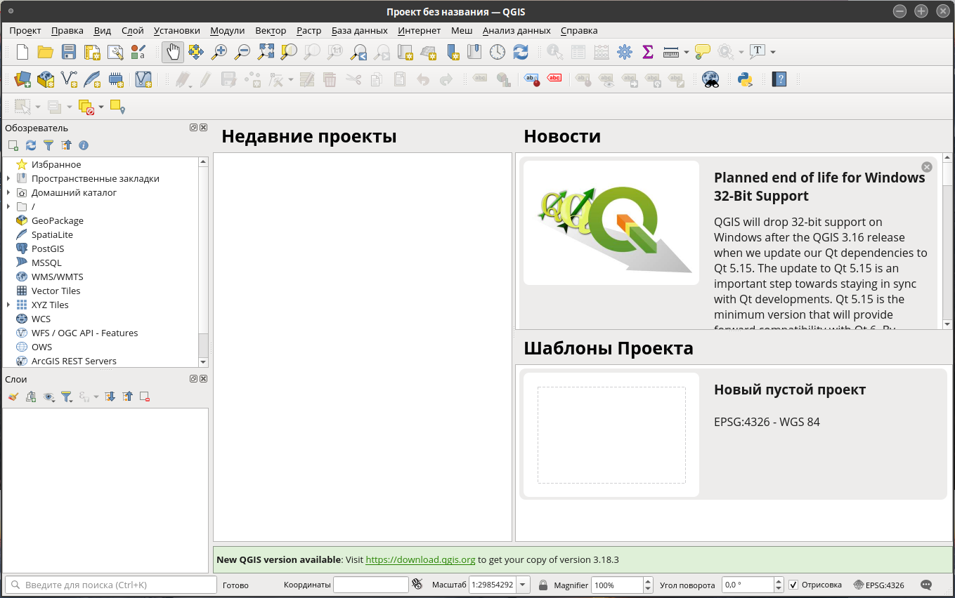Activate the Zoom In magnifier tool
Image resolution: width=955 pixels, height=598 pixels.
point(219,52)
